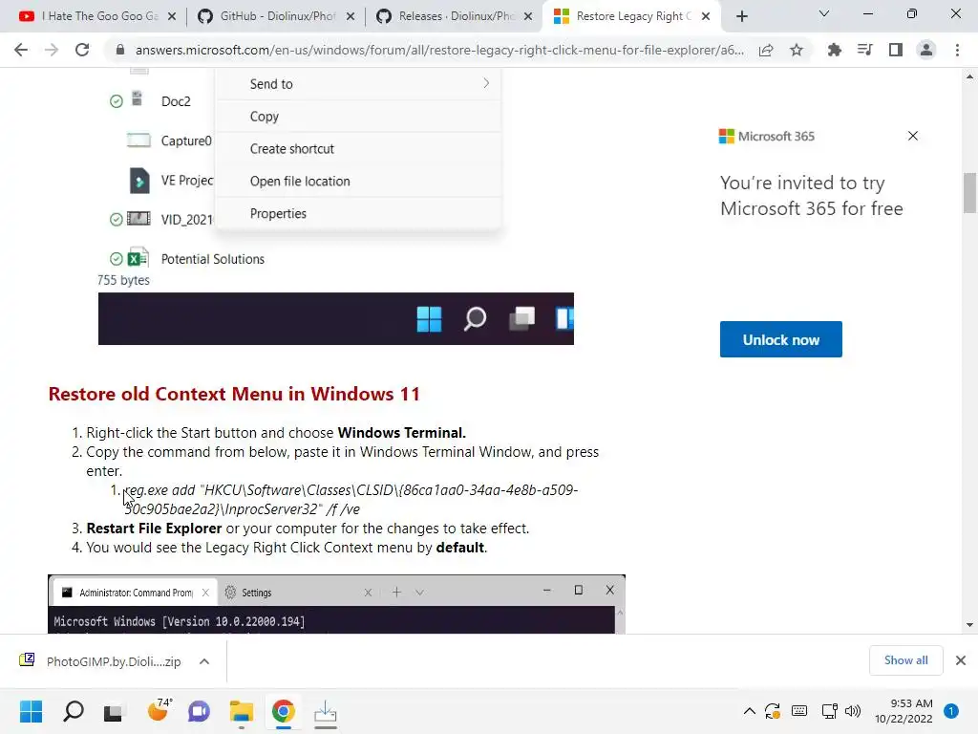Share this page from address bar

point(766,50)
